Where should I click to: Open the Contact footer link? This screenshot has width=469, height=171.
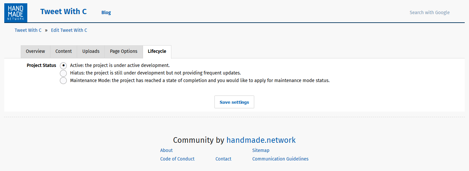point(223,159)
